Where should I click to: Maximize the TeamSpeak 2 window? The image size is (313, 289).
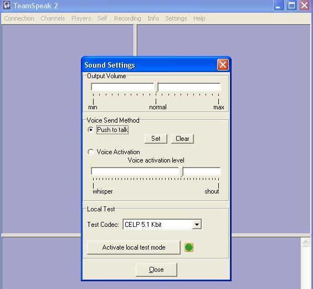click(x=291, y=6)
